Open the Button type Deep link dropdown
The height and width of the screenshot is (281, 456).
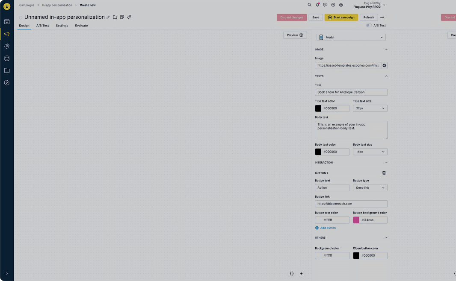tap(370, 188)
